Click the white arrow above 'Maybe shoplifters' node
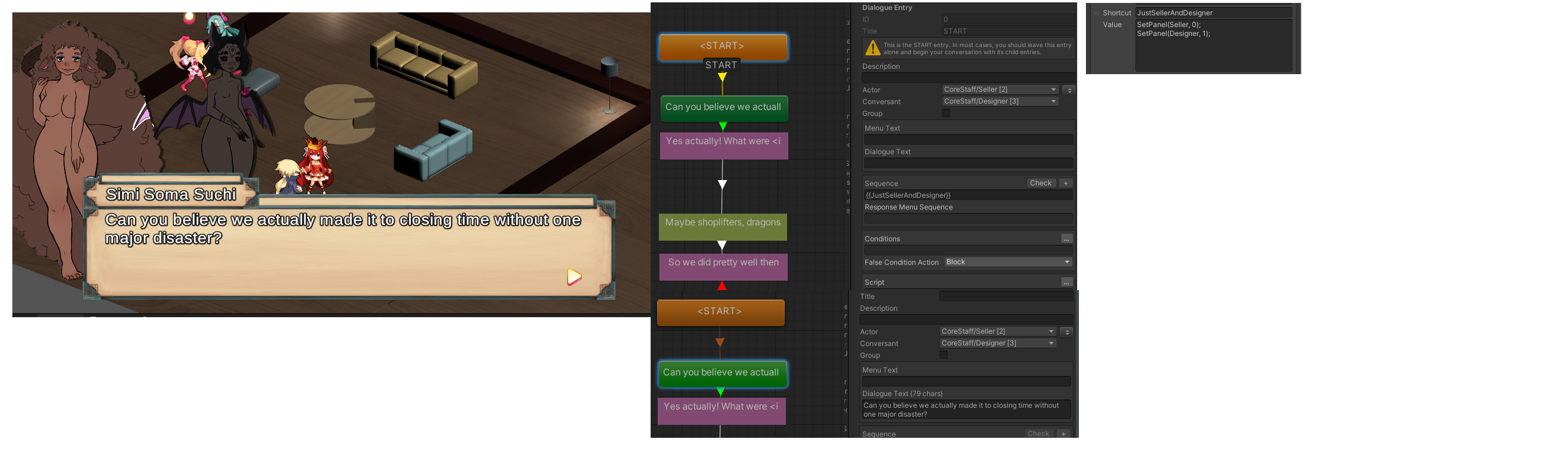Image resolution: width=1546 pixels, height=449 pixels. tap(722, 184)
